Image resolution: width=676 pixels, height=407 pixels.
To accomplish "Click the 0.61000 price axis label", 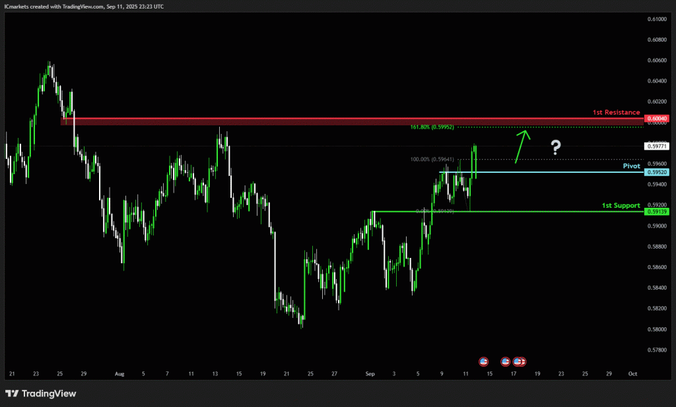I will pyautogui.click(x=657, y=19).
